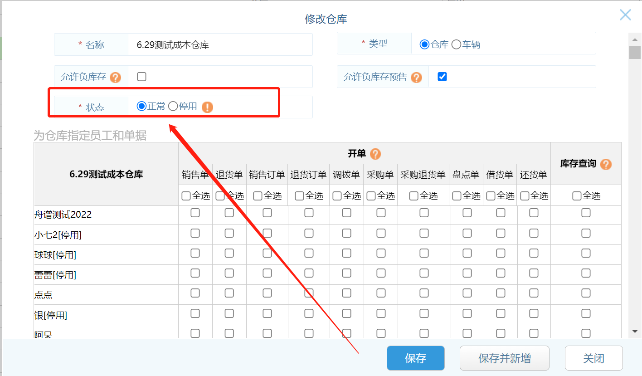Enable 采购退货单 for 点点

(424, 293)
